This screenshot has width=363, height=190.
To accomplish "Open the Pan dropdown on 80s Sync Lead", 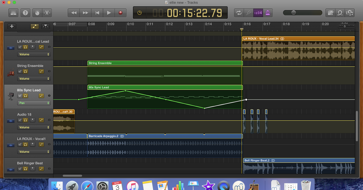I will (x=34, y=103).
